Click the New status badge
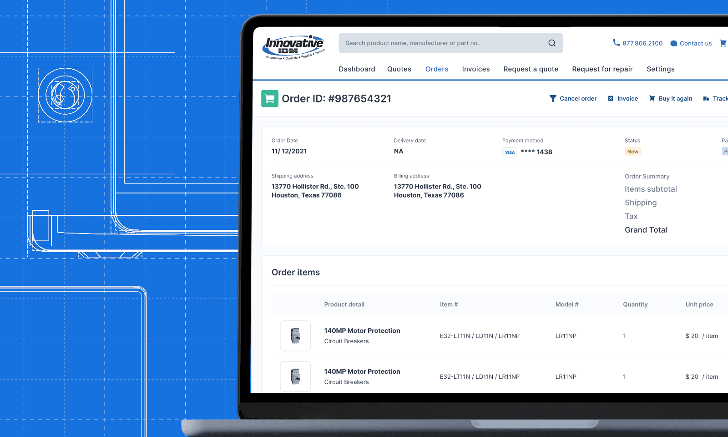The width and height of the screenshot is (728, 437). [633, 152]
